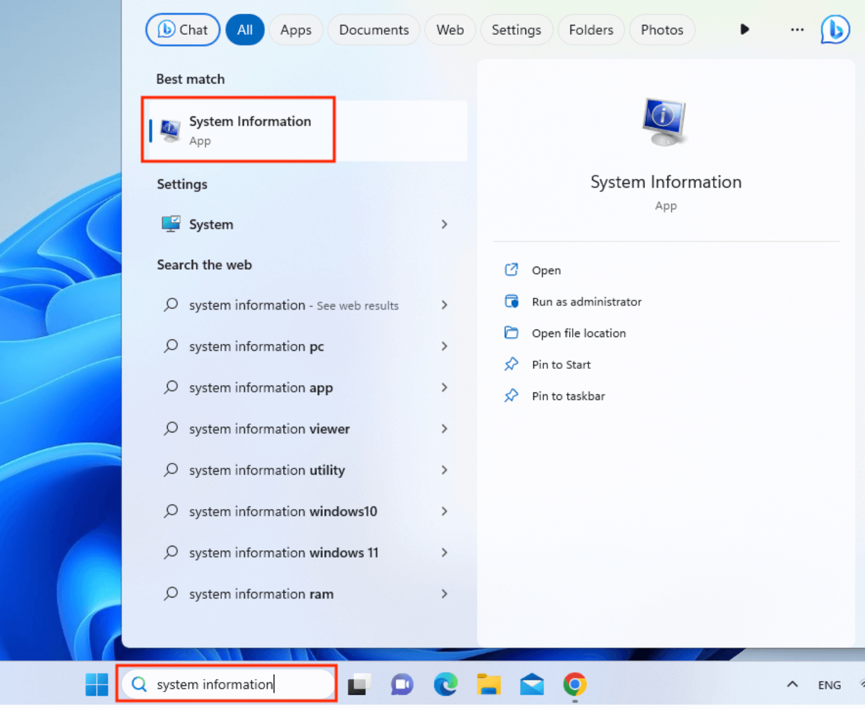The height and width of the screenshot is (709, 865).
Task: Select 'system information windows 11' web suggestion
Action: click(284, 553)
